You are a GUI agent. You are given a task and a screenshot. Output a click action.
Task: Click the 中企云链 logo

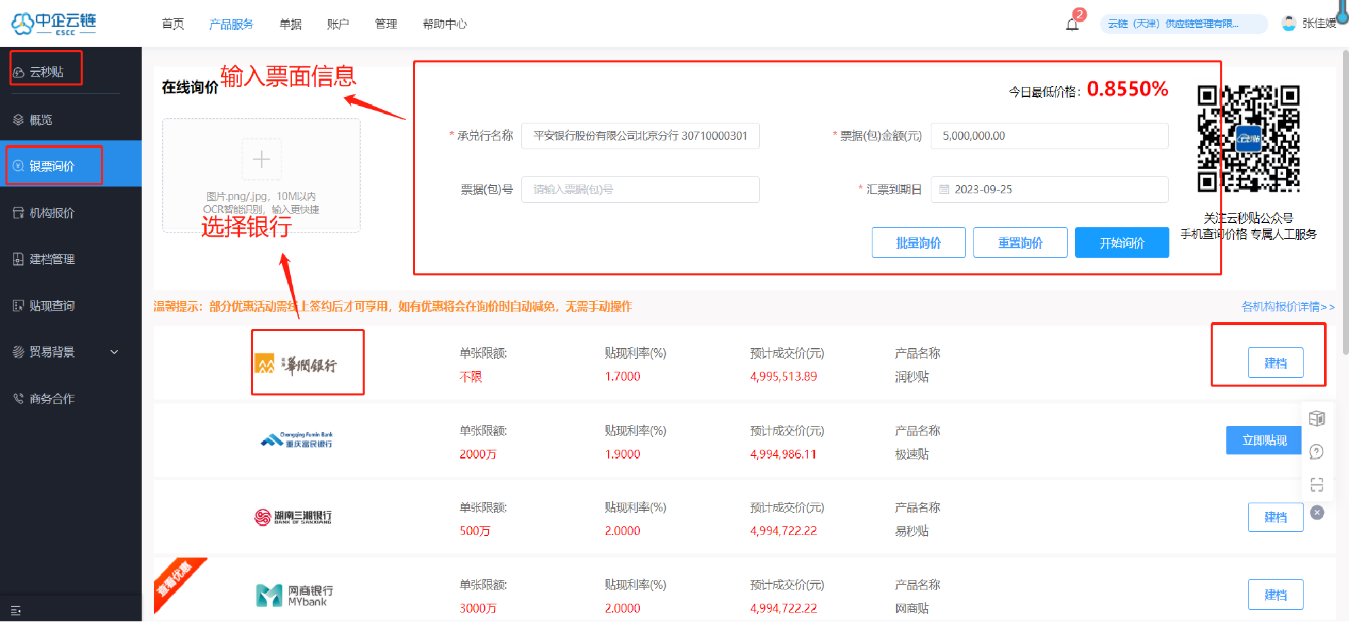tap(54, 24)
